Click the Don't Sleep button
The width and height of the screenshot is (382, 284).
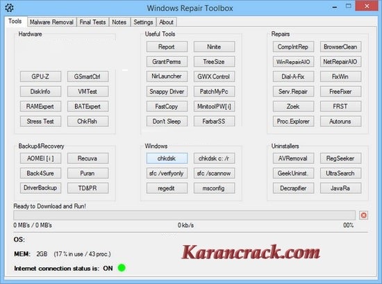pos(167,122)
